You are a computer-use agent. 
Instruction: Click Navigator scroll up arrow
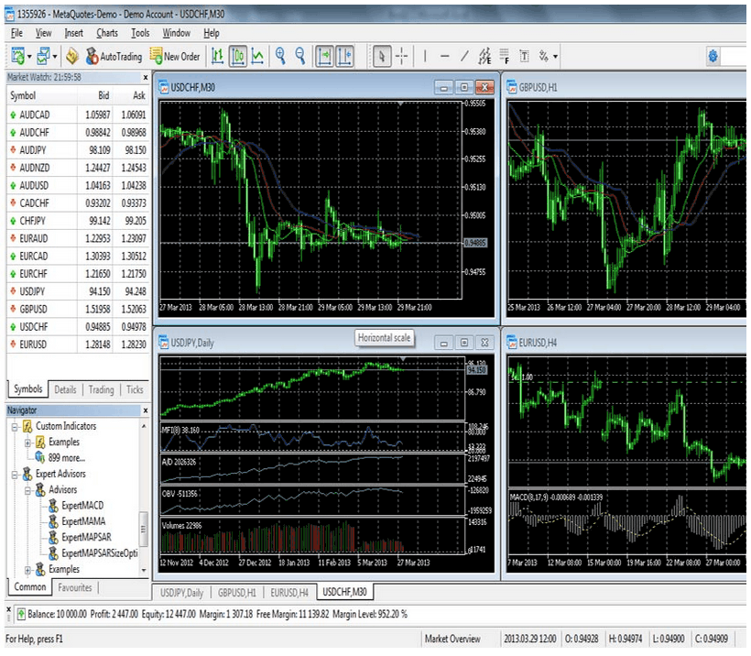143,425
